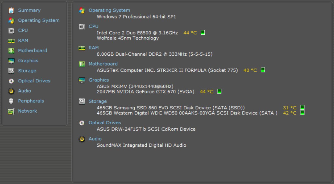
Task: Click the RAM stick icon in sidebar
Action: pyautogui.click(x=11, y=41)
